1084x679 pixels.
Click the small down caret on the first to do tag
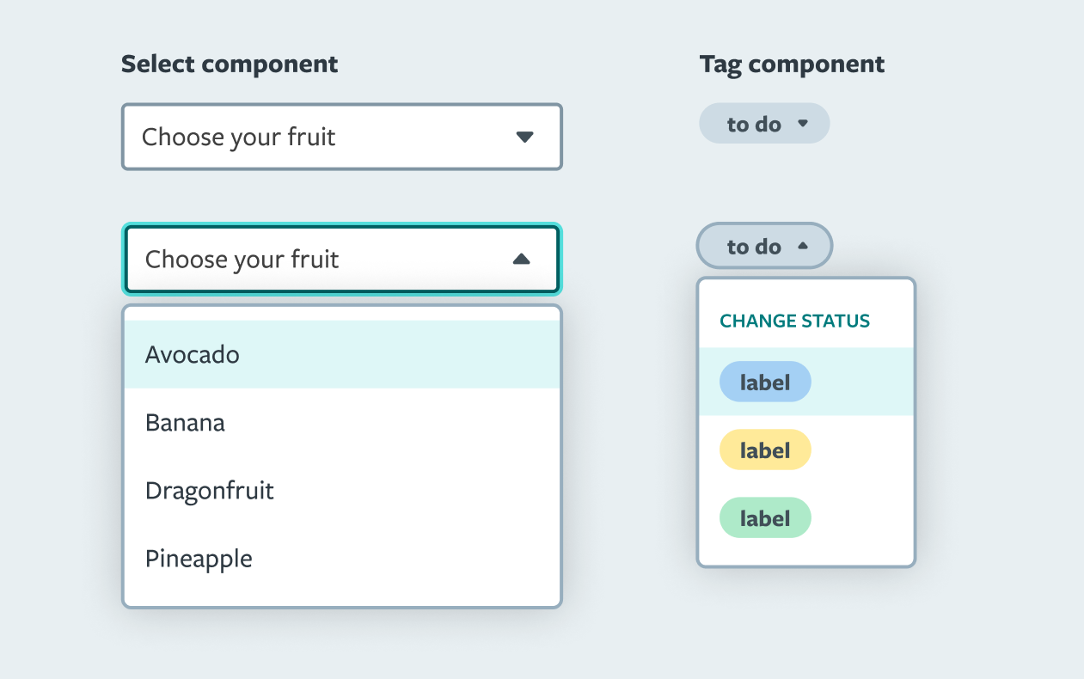[803, 124]
